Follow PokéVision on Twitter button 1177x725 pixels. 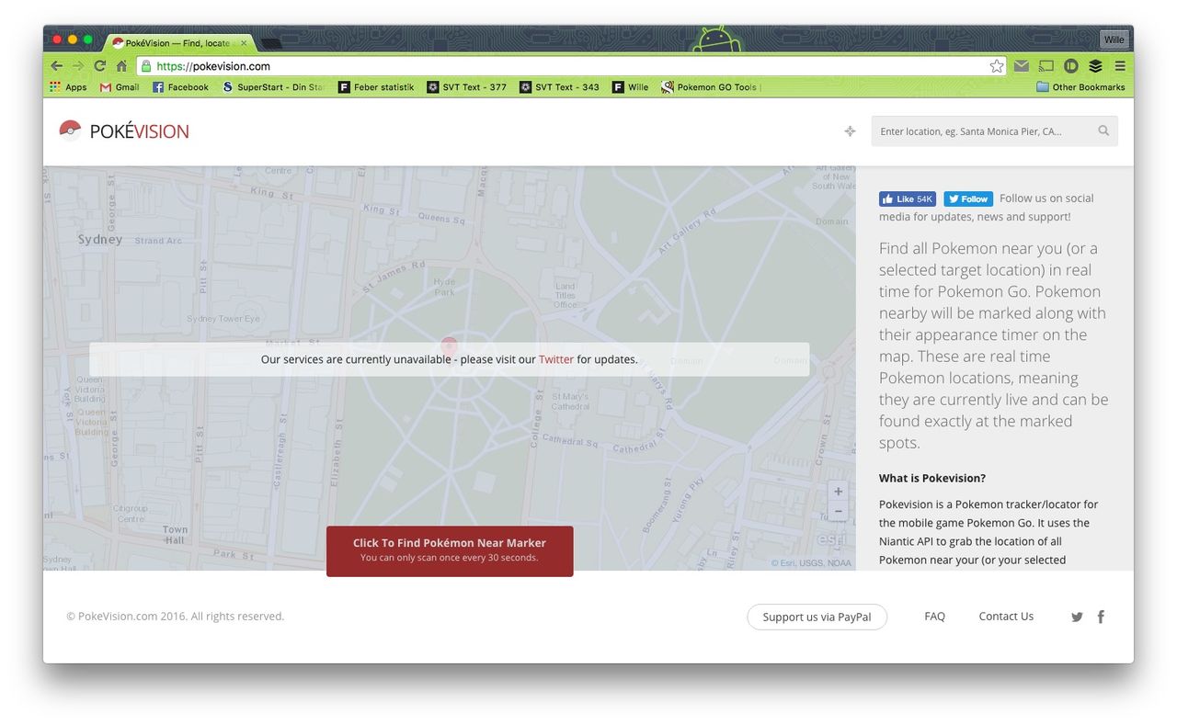(x=968, y=198)
